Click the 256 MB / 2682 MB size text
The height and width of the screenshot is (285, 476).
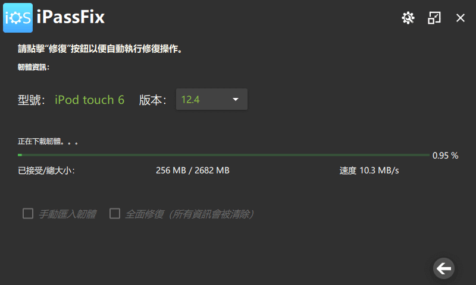pyautogui.click(x=192, y=170)
